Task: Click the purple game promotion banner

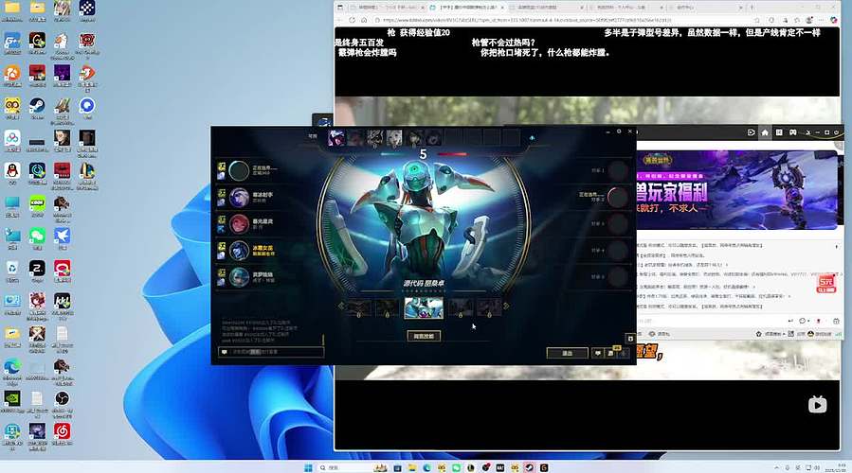Action: tap(737, 190)
